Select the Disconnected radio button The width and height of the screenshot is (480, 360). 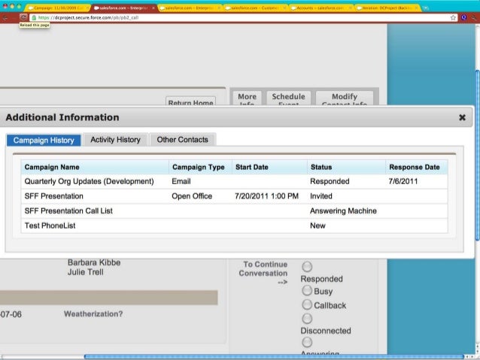point(306,319)
